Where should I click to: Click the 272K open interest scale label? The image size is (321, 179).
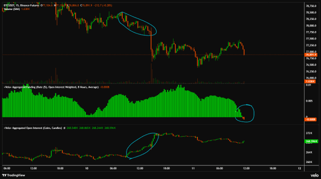[309, 133]
